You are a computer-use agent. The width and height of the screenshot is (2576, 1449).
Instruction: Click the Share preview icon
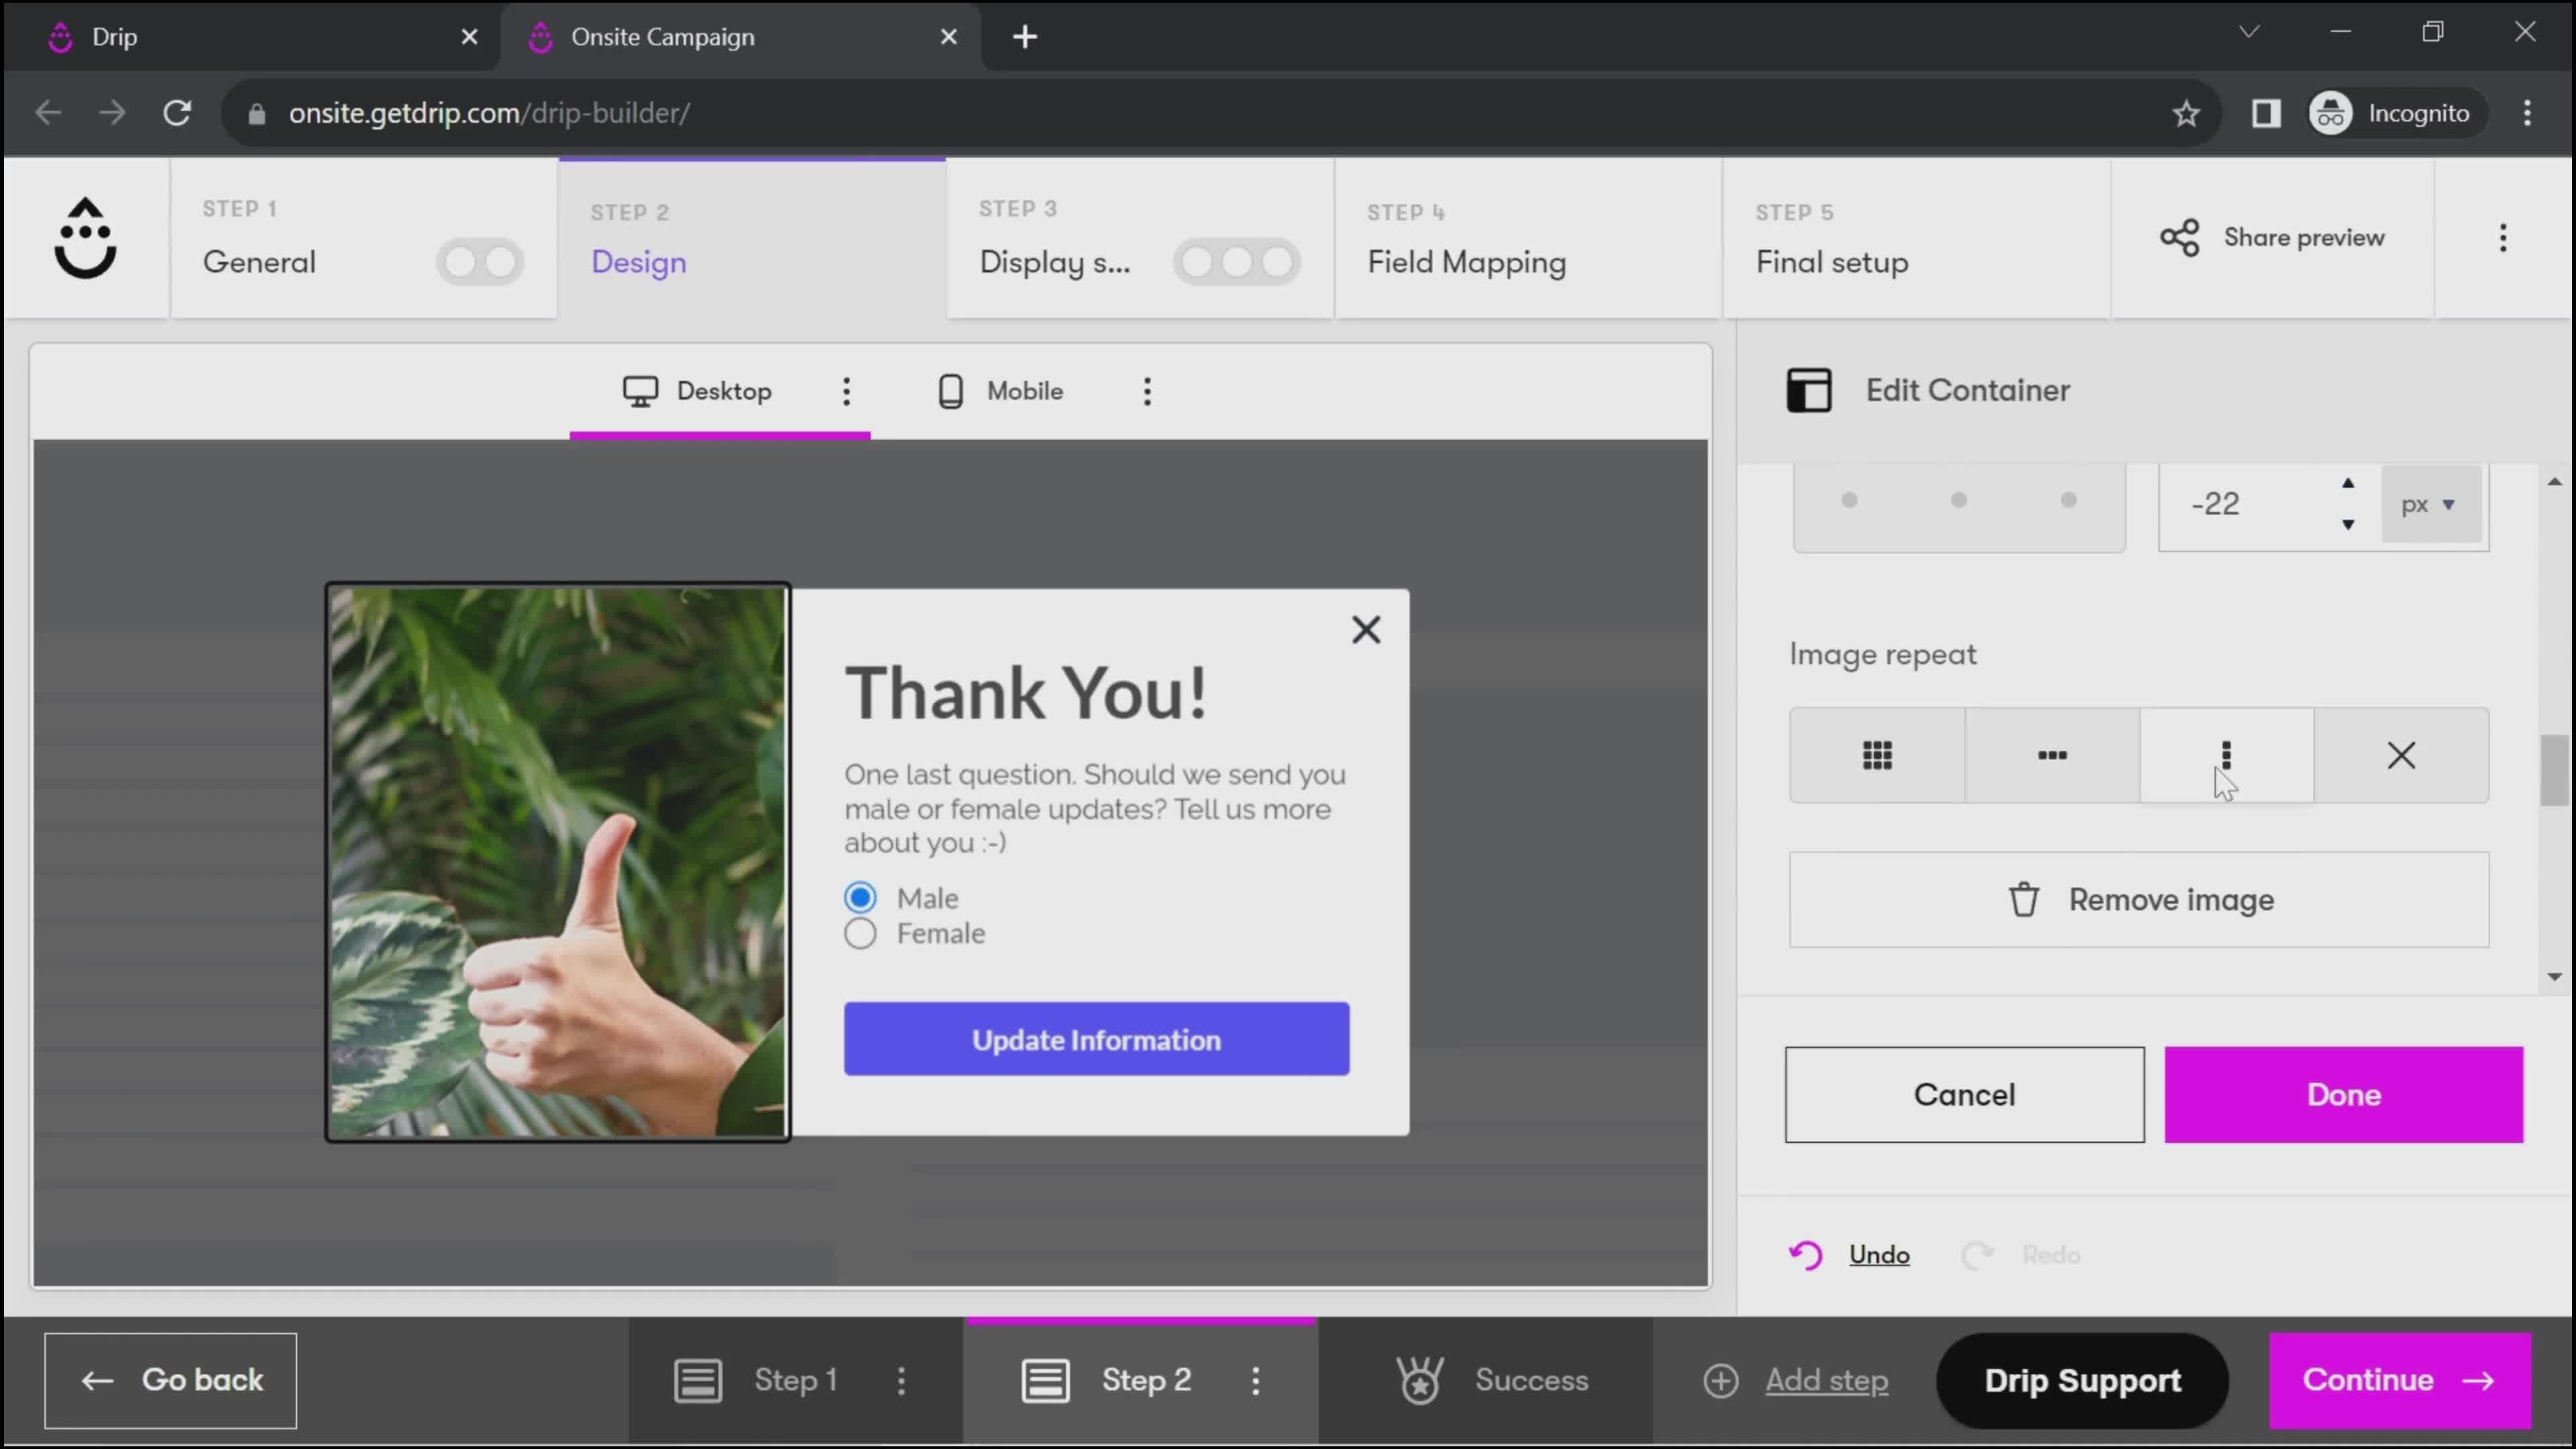[x=2178, y=237]
